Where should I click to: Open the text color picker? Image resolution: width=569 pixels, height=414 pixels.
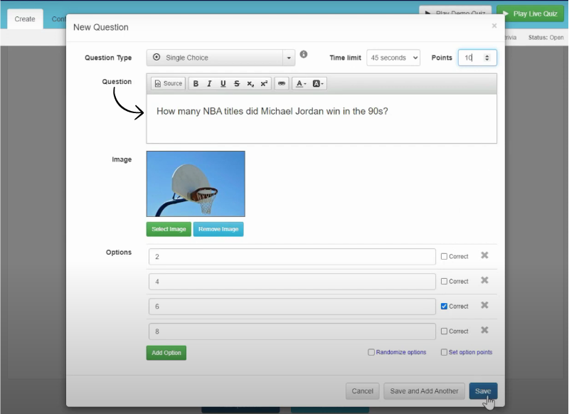(301, 83)
